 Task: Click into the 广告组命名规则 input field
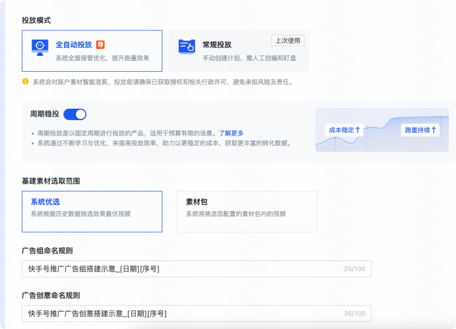point(197,269)
